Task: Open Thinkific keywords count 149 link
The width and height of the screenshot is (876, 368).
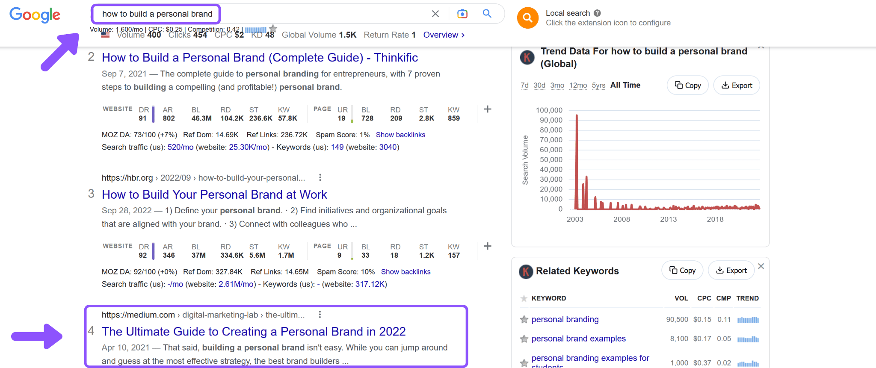Action: click(x=337, y=147)
